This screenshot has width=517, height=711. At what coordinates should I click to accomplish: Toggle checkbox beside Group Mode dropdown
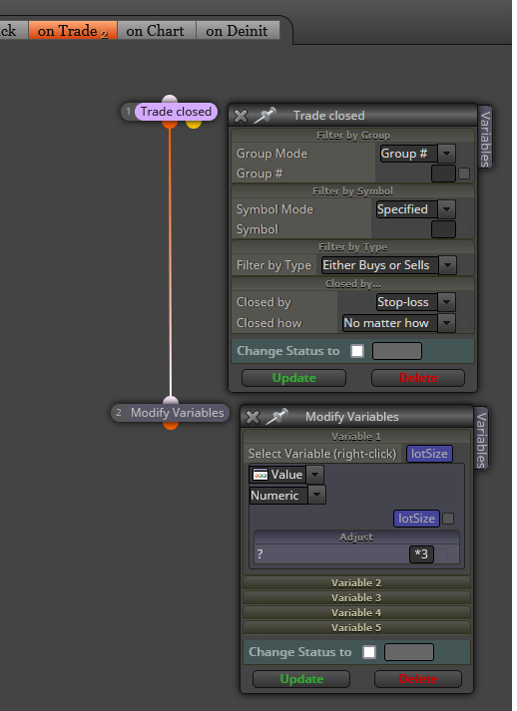point(464,154)
